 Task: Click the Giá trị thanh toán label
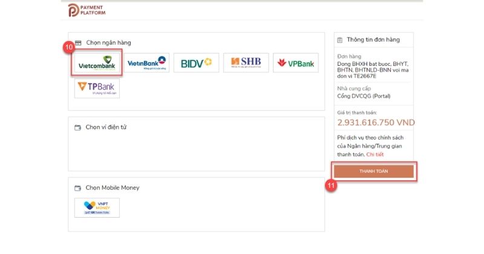pyautogui.click(x=357, y=112)
